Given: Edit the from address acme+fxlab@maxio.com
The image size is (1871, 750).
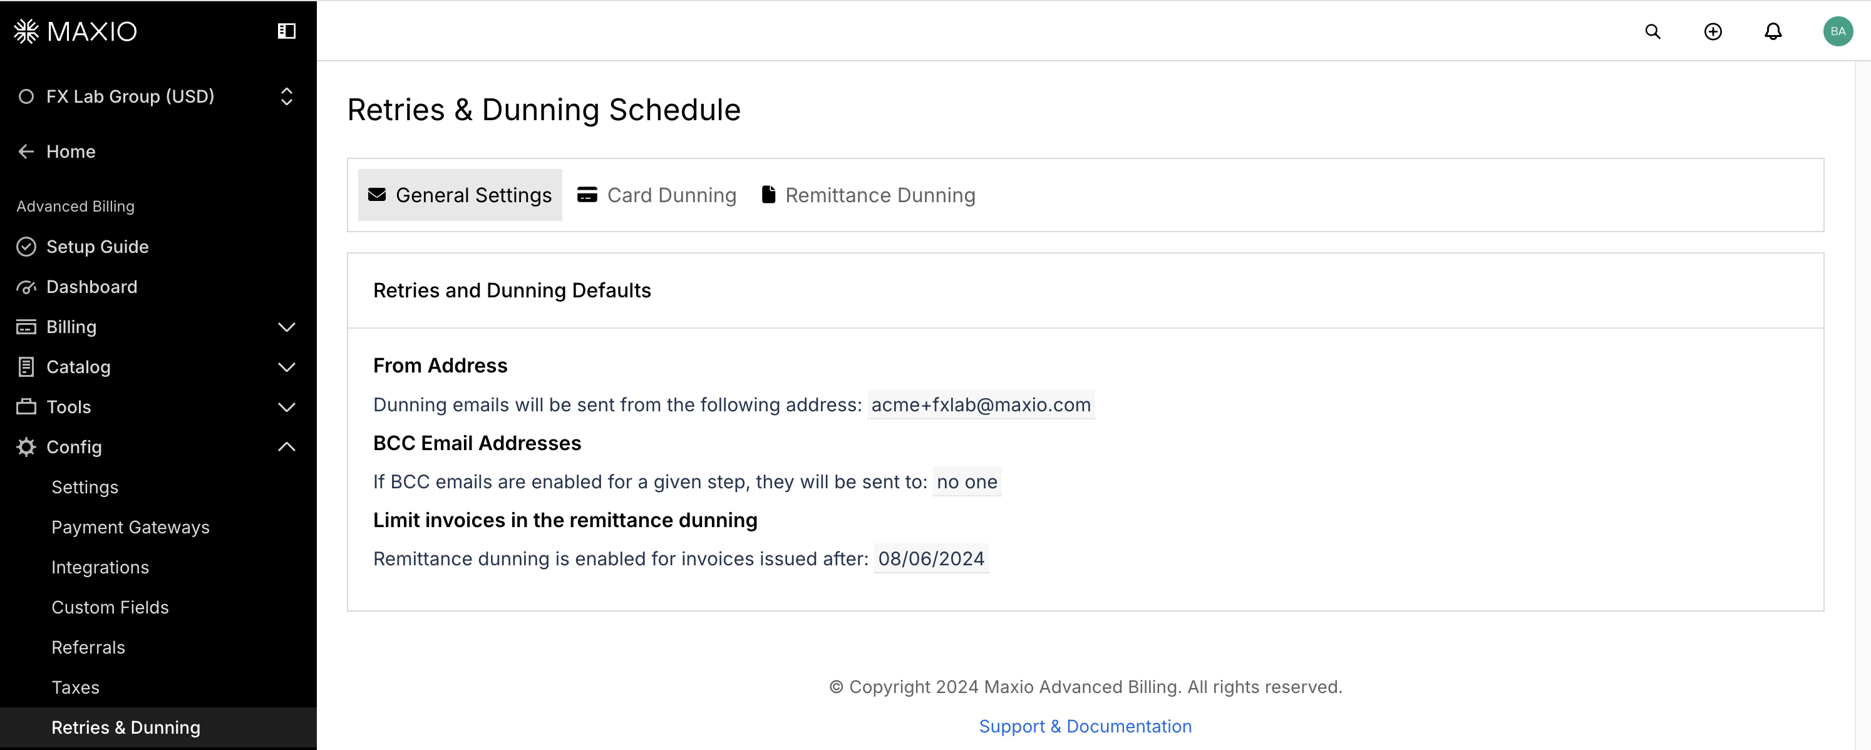Looking at the screenshot, I should pyautogui.click(x=981, y=404).
